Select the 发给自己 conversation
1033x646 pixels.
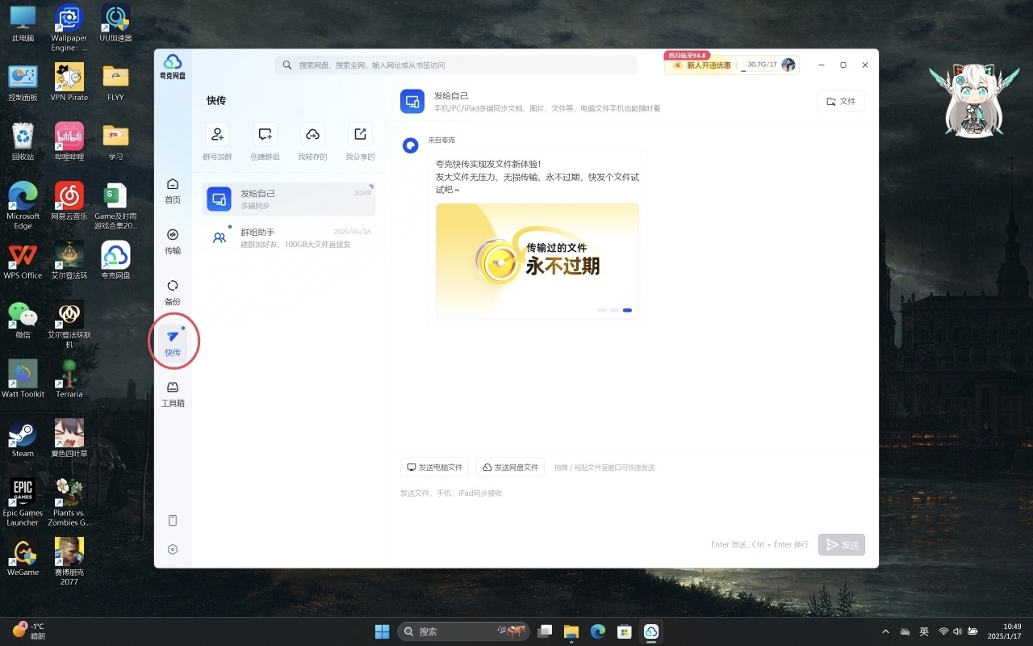288,199
